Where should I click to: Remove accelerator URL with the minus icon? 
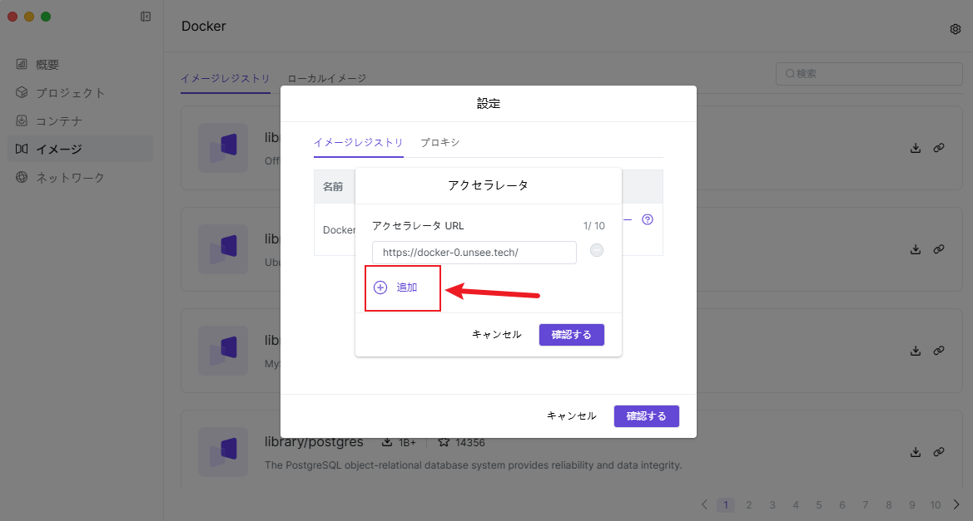coord(597,251)
